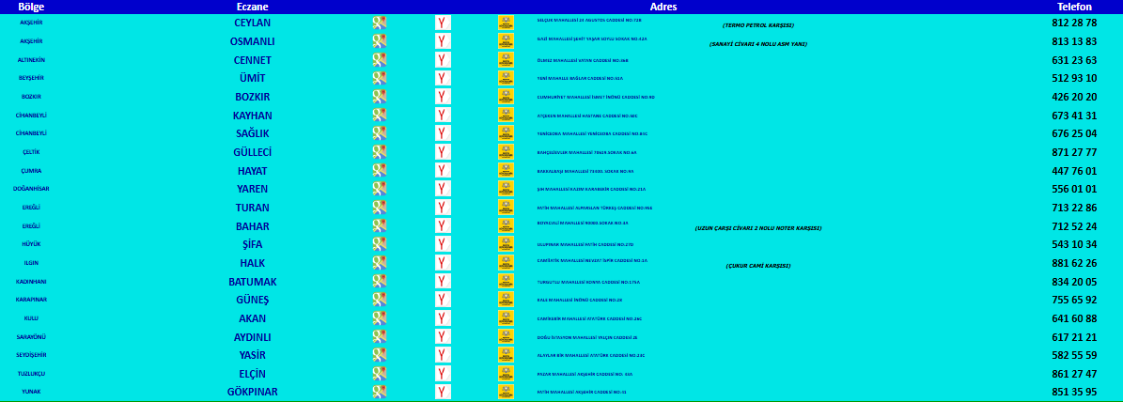Screen dimensions: 1123x402
Task: Open Google Maps icon for OSMANLI pharmacy
Action: click(380, 40)
